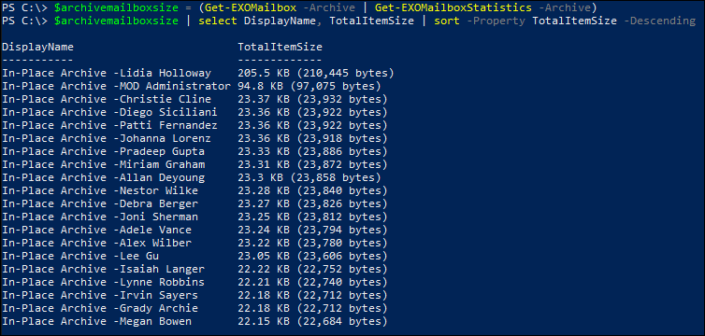Click the -Descending parameter text
705x336 pixels.
click(659, 21)
